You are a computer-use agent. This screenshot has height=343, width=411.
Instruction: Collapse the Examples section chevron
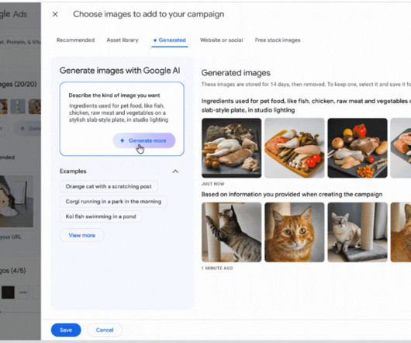coord(175,171)
